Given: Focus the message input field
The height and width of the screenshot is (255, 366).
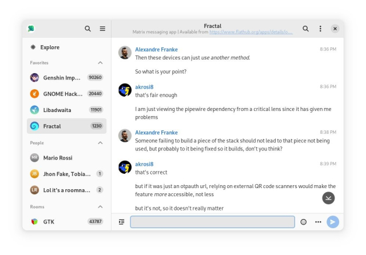Looking at the screenshot, I should [212, 222].
